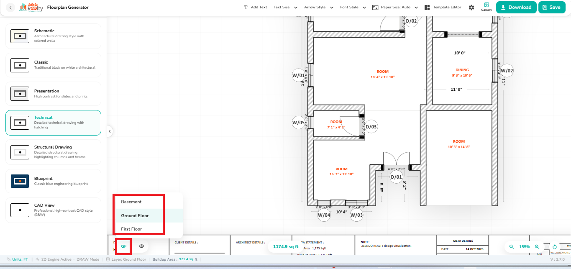Click the Schematic style thumbnail icon
This screenshot has width=571, height=269.
coord(20,36)
